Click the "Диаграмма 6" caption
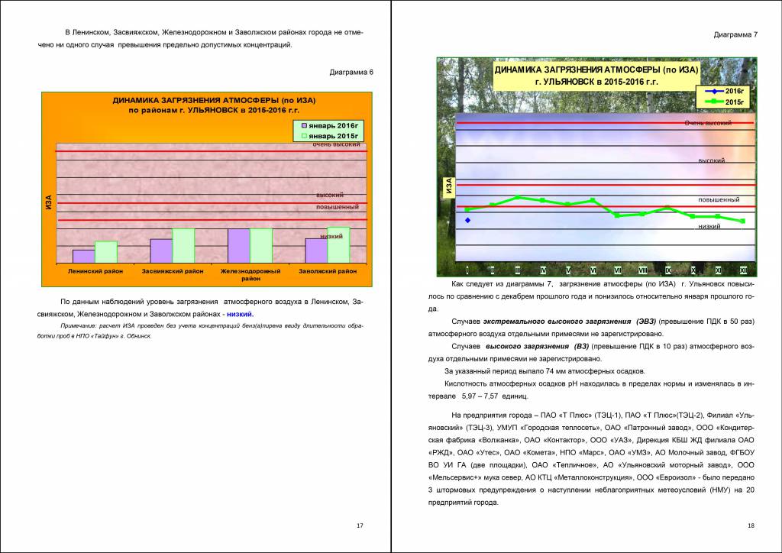 [x=351, y=73]
